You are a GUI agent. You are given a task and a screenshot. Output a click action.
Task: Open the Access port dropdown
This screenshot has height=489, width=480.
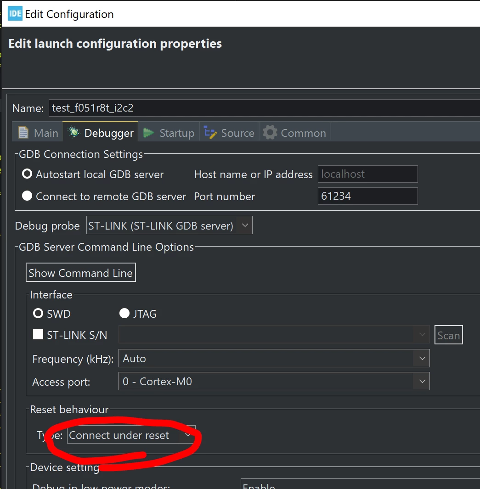(274, 381)
